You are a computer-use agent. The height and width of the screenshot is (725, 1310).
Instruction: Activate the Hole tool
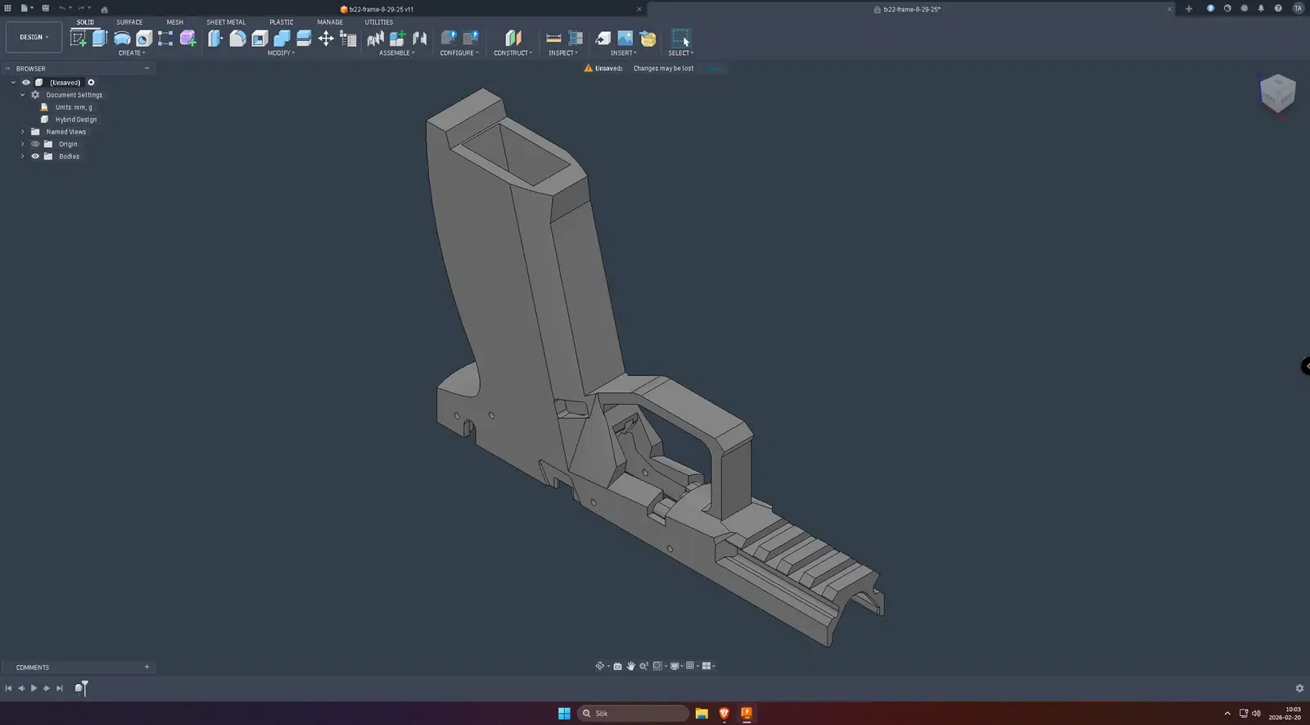144,38
